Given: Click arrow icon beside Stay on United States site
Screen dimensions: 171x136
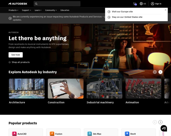Looking at the screenshot, I should (x=109, y=17).
